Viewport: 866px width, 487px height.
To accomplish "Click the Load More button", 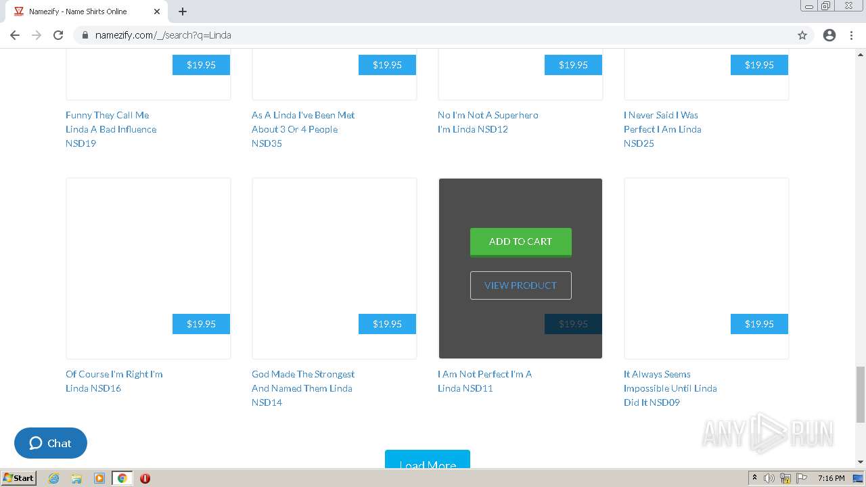I will point(428,459).
